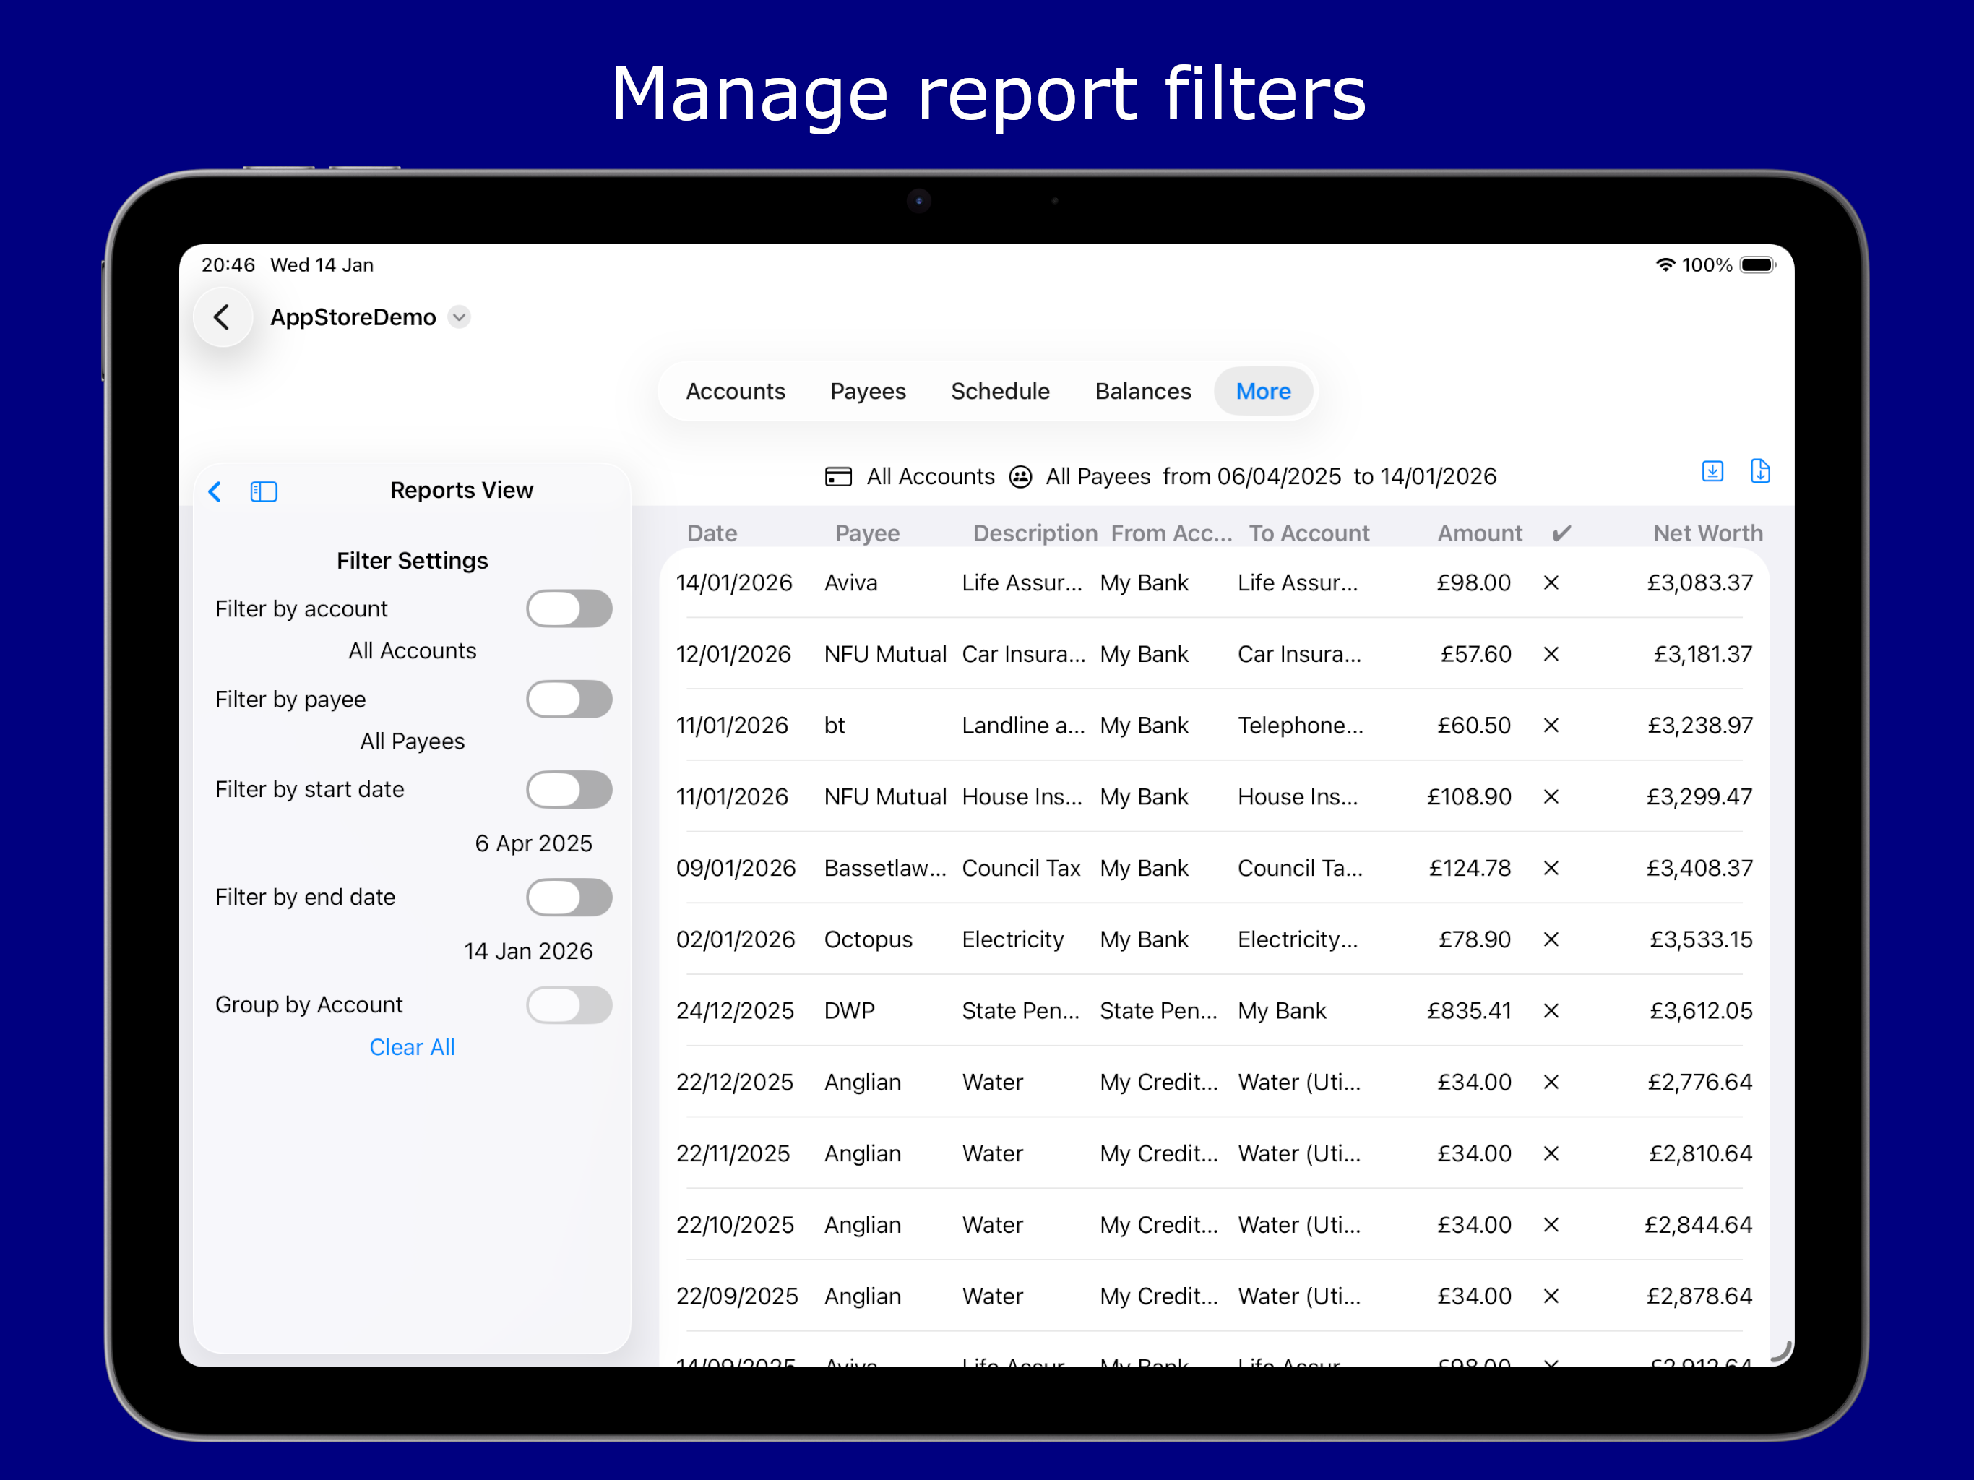Pick the start date 6 Apr 2025
Image resolution: width=1974 pixels, height=1480 pixels.
tap(534, 843)
